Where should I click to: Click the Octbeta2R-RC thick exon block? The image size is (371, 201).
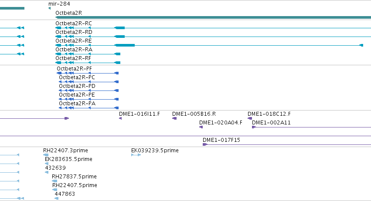point(119,28)
